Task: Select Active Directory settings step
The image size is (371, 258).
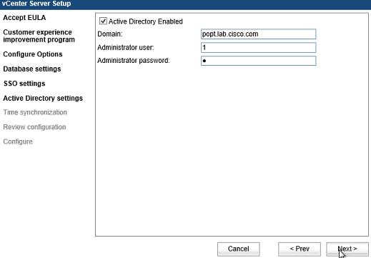Action: (43, 99)
